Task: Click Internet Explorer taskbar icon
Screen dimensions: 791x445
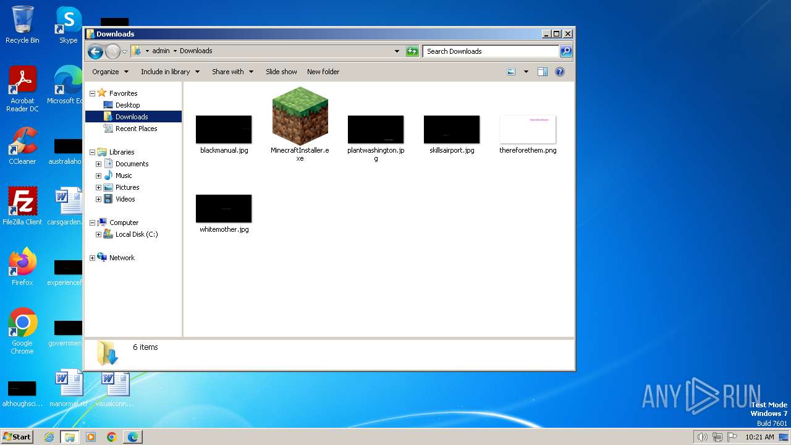Action: [49, 437]
